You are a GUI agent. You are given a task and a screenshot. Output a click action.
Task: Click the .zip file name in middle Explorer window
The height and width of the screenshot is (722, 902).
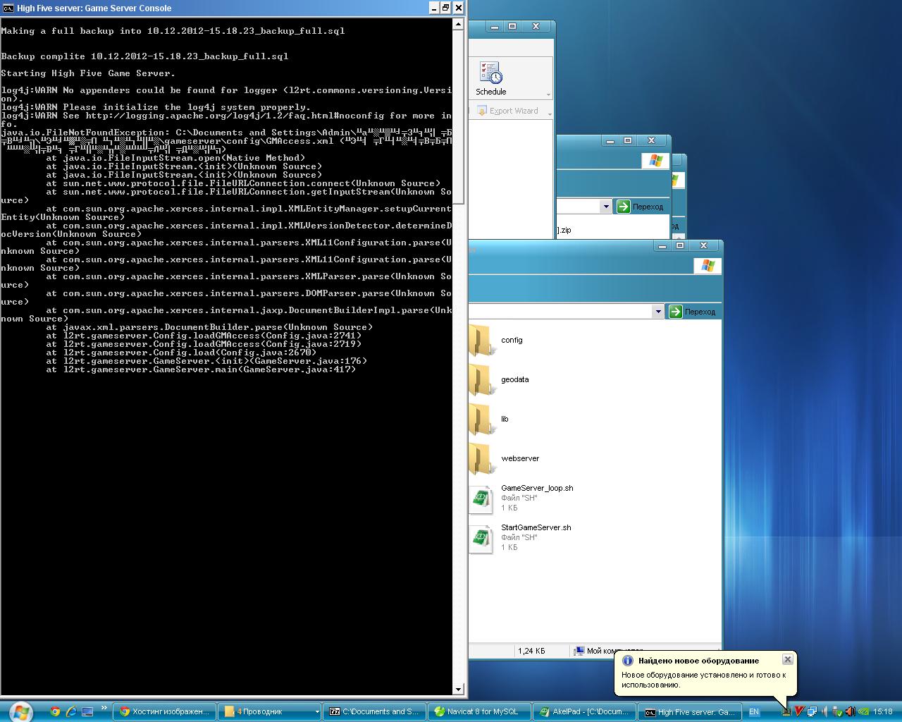click(564, 230)
